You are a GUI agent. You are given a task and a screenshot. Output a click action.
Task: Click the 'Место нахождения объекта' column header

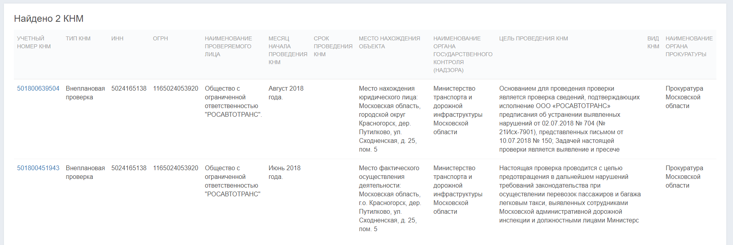[389, 42]
